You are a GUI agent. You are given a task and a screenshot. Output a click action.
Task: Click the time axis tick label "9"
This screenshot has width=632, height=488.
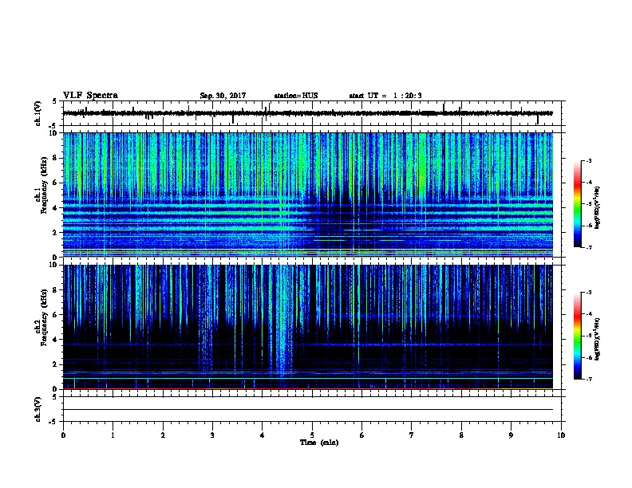[511, 435]
